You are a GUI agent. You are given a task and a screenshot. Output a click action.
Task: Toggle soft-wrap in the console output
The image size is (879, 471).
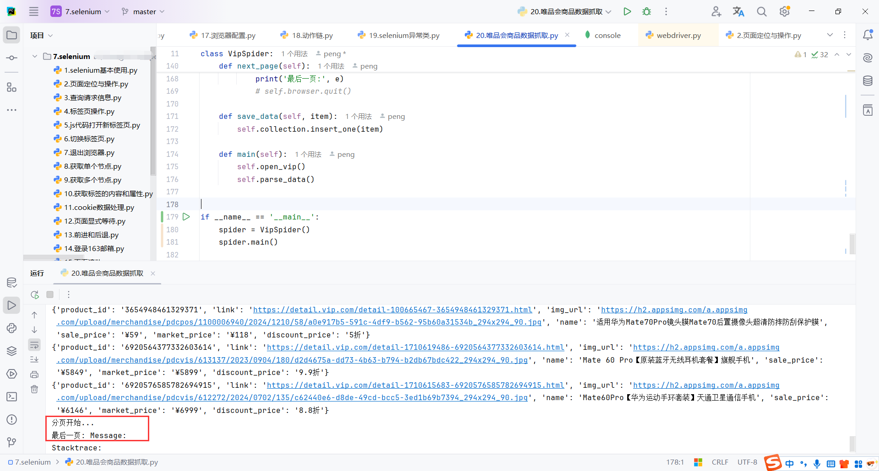tap(34, 344)
